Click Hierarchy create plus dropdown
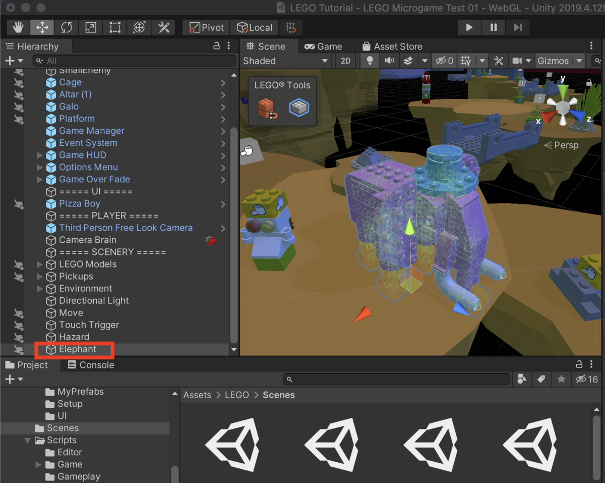Viewport: 605px width, 483px height. pyautogui.click(x=14, y=61)
